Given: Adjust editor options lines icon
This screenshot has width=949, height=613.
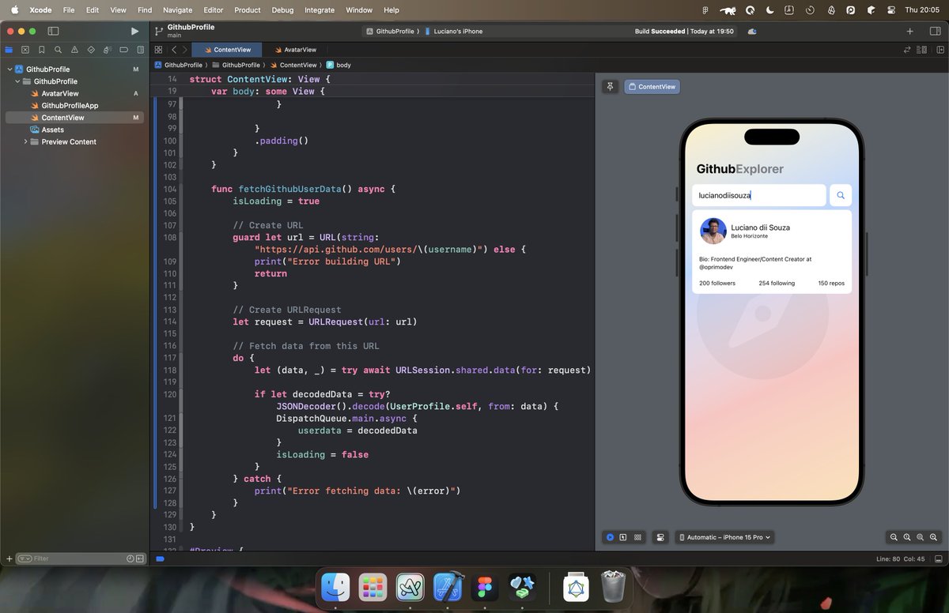Looking at the screenshot, I should tap(921, 49).
